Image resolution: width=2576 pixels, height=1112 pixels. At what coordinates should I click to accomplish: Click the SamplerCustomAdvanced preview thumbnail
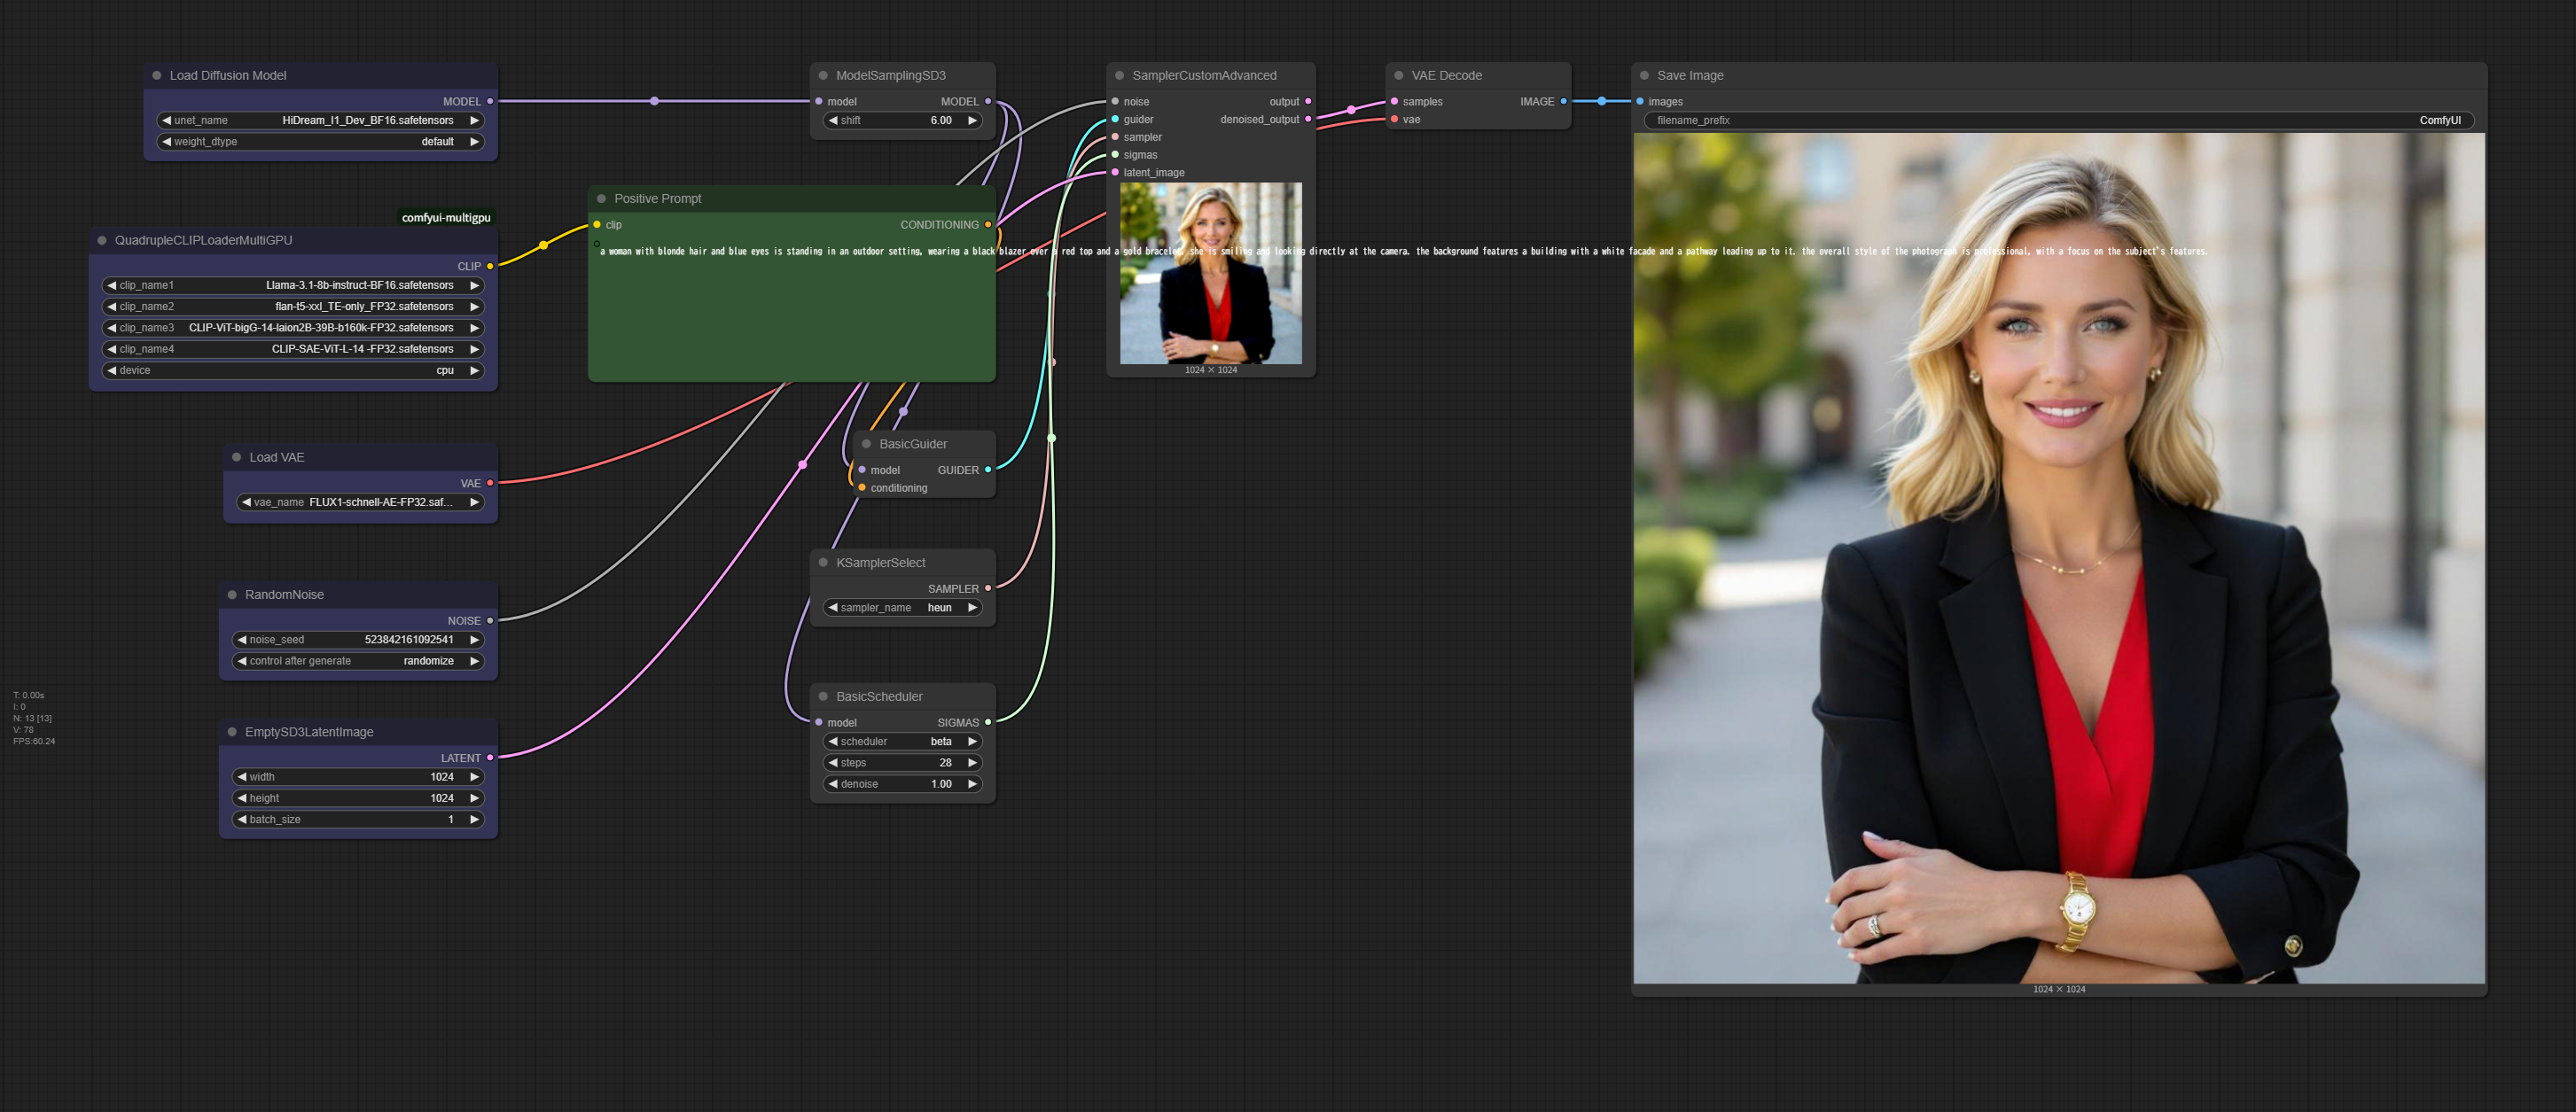point(1211,273)
